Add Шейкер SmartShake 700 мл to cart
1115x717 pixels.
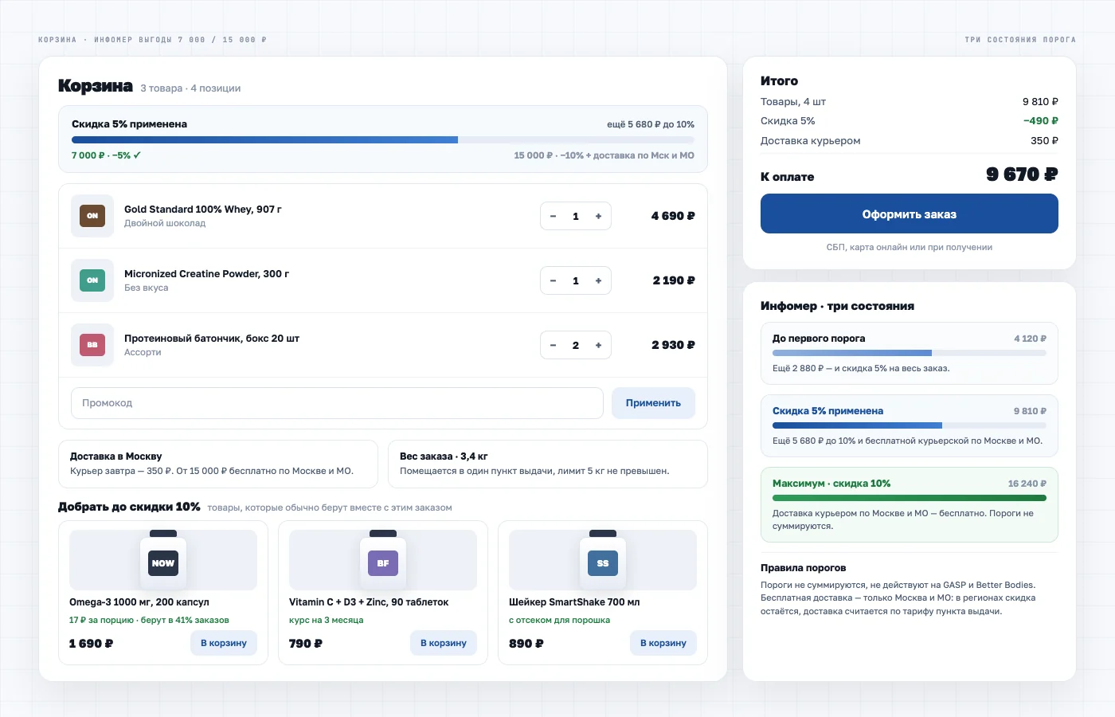pyautogui.click(x=663, y=643)
